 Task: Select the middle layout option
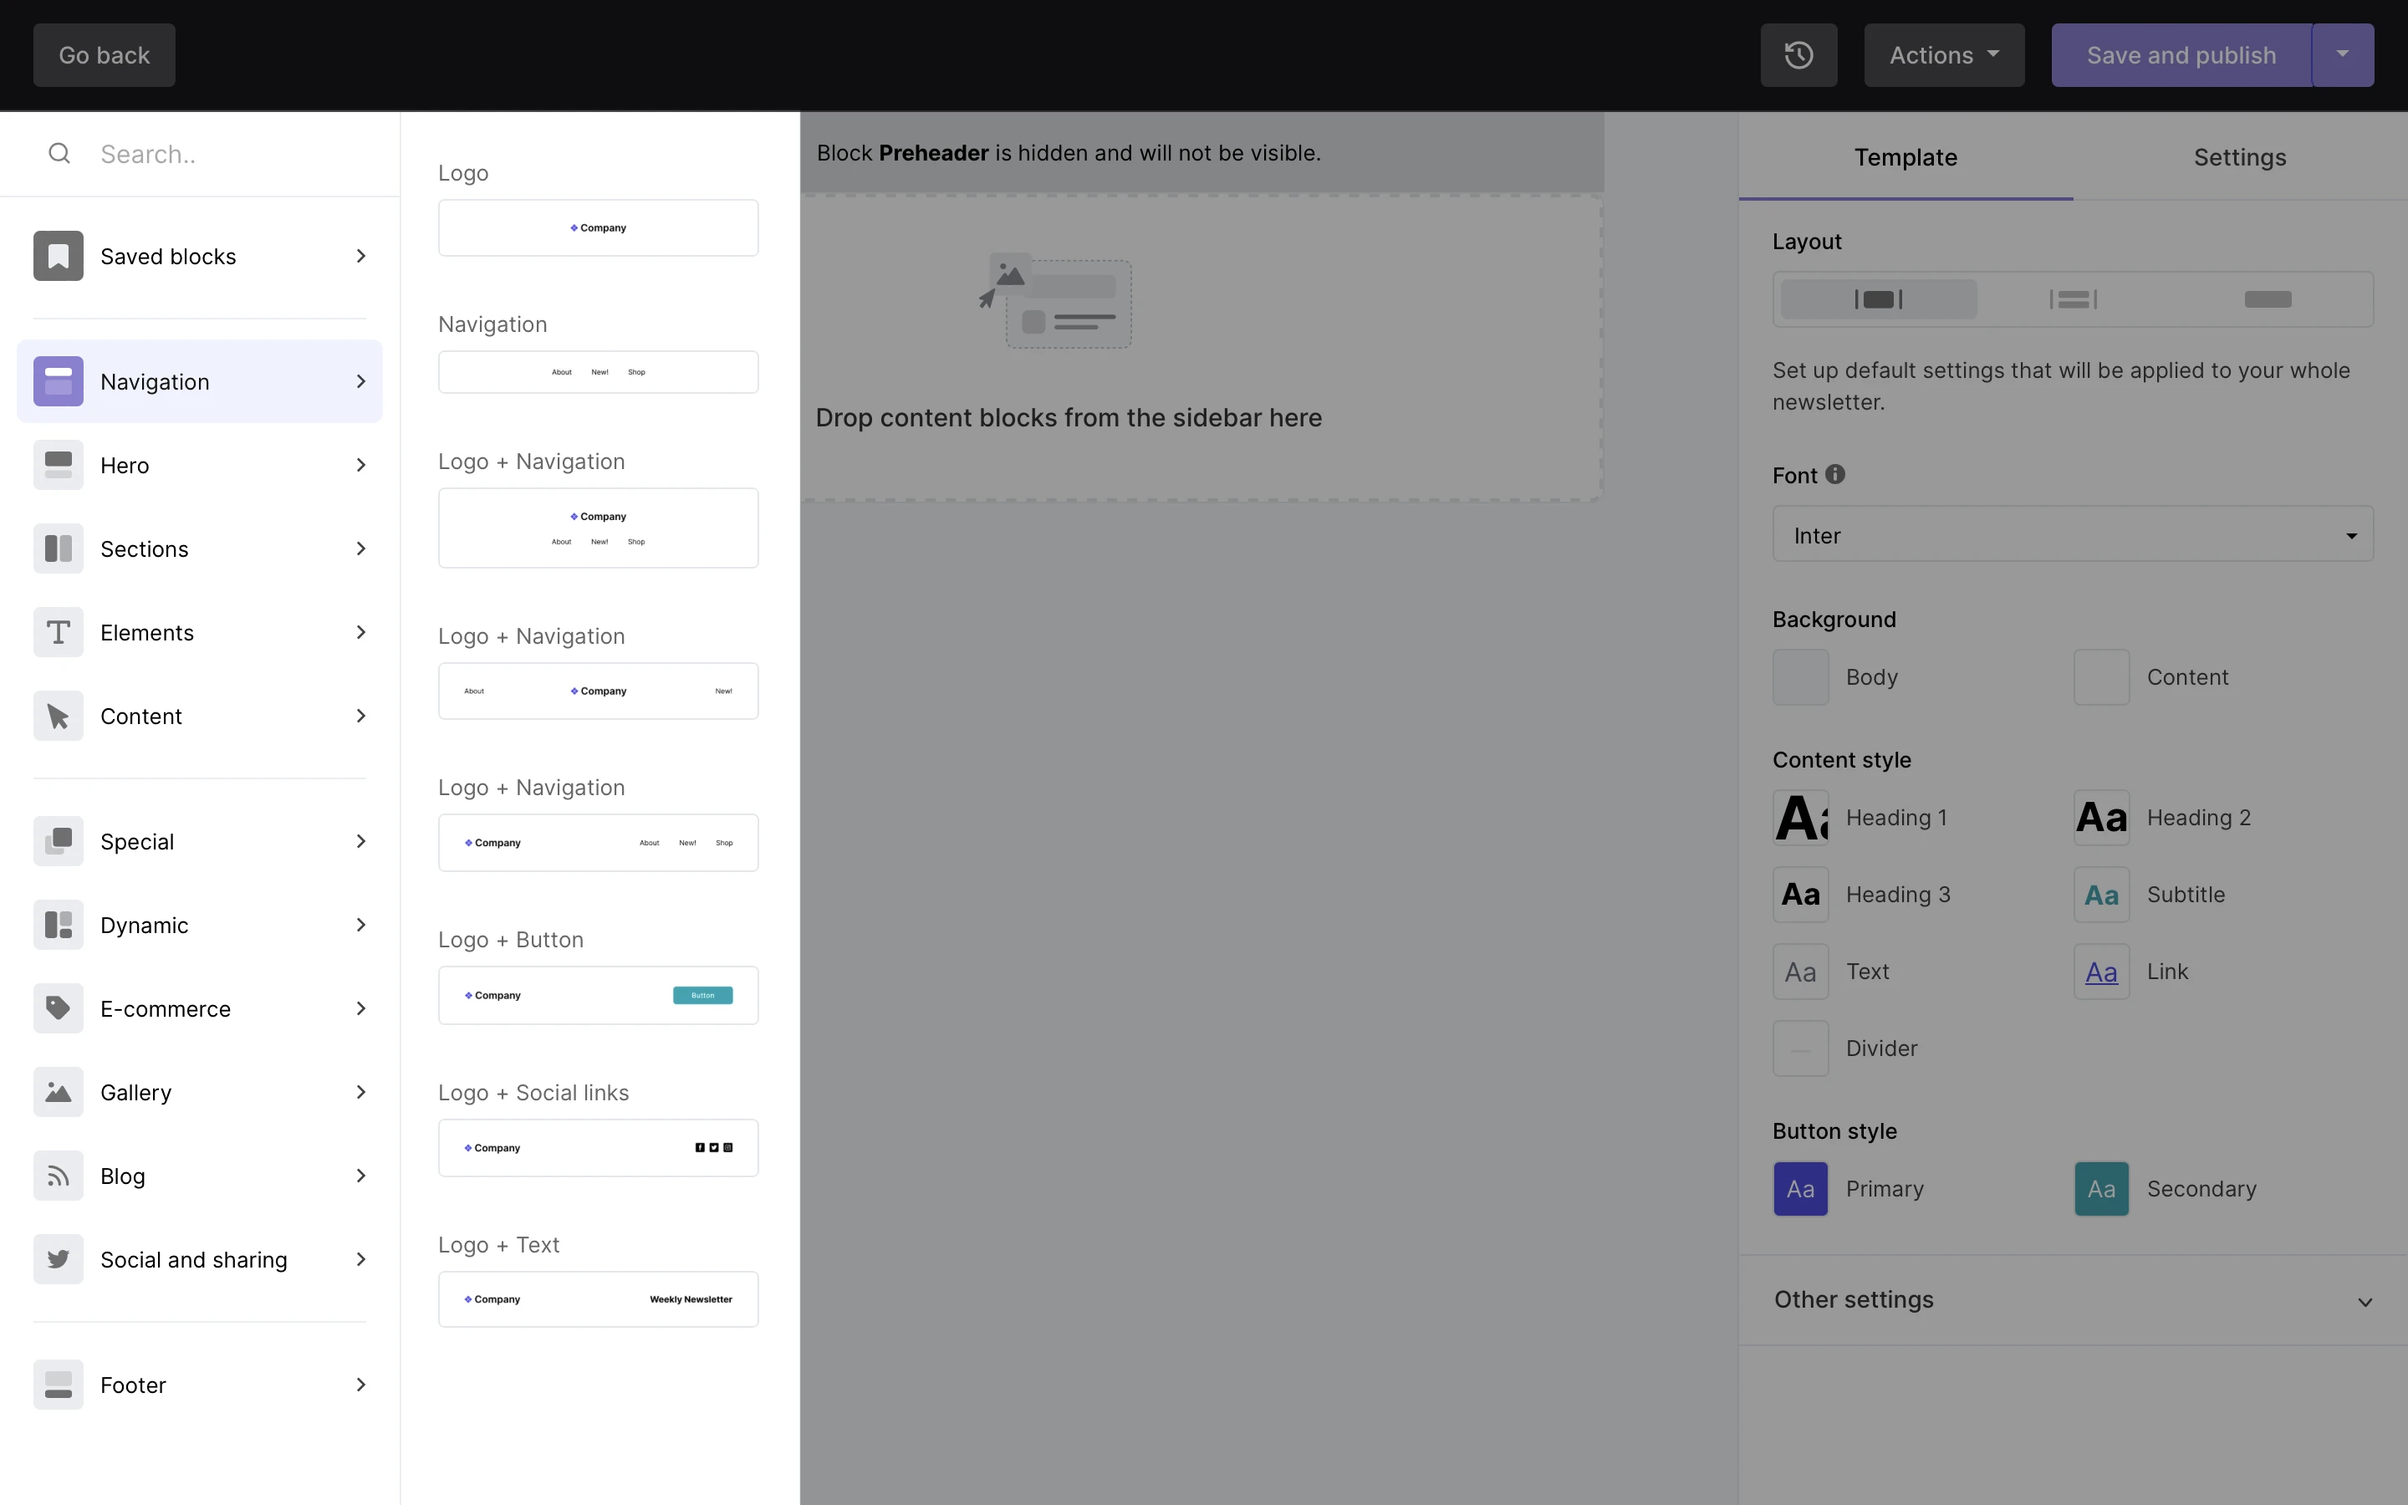pos(2073,299)
